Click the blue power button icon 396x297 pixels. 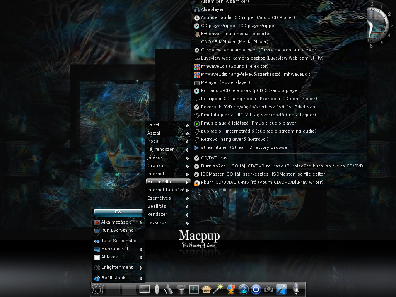tap(256, 289)
